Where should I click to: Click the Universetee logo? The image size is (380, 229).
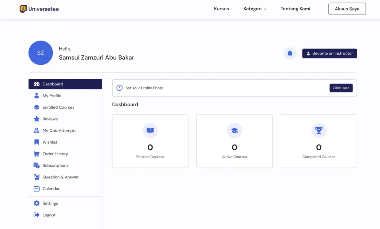(39, 9)
